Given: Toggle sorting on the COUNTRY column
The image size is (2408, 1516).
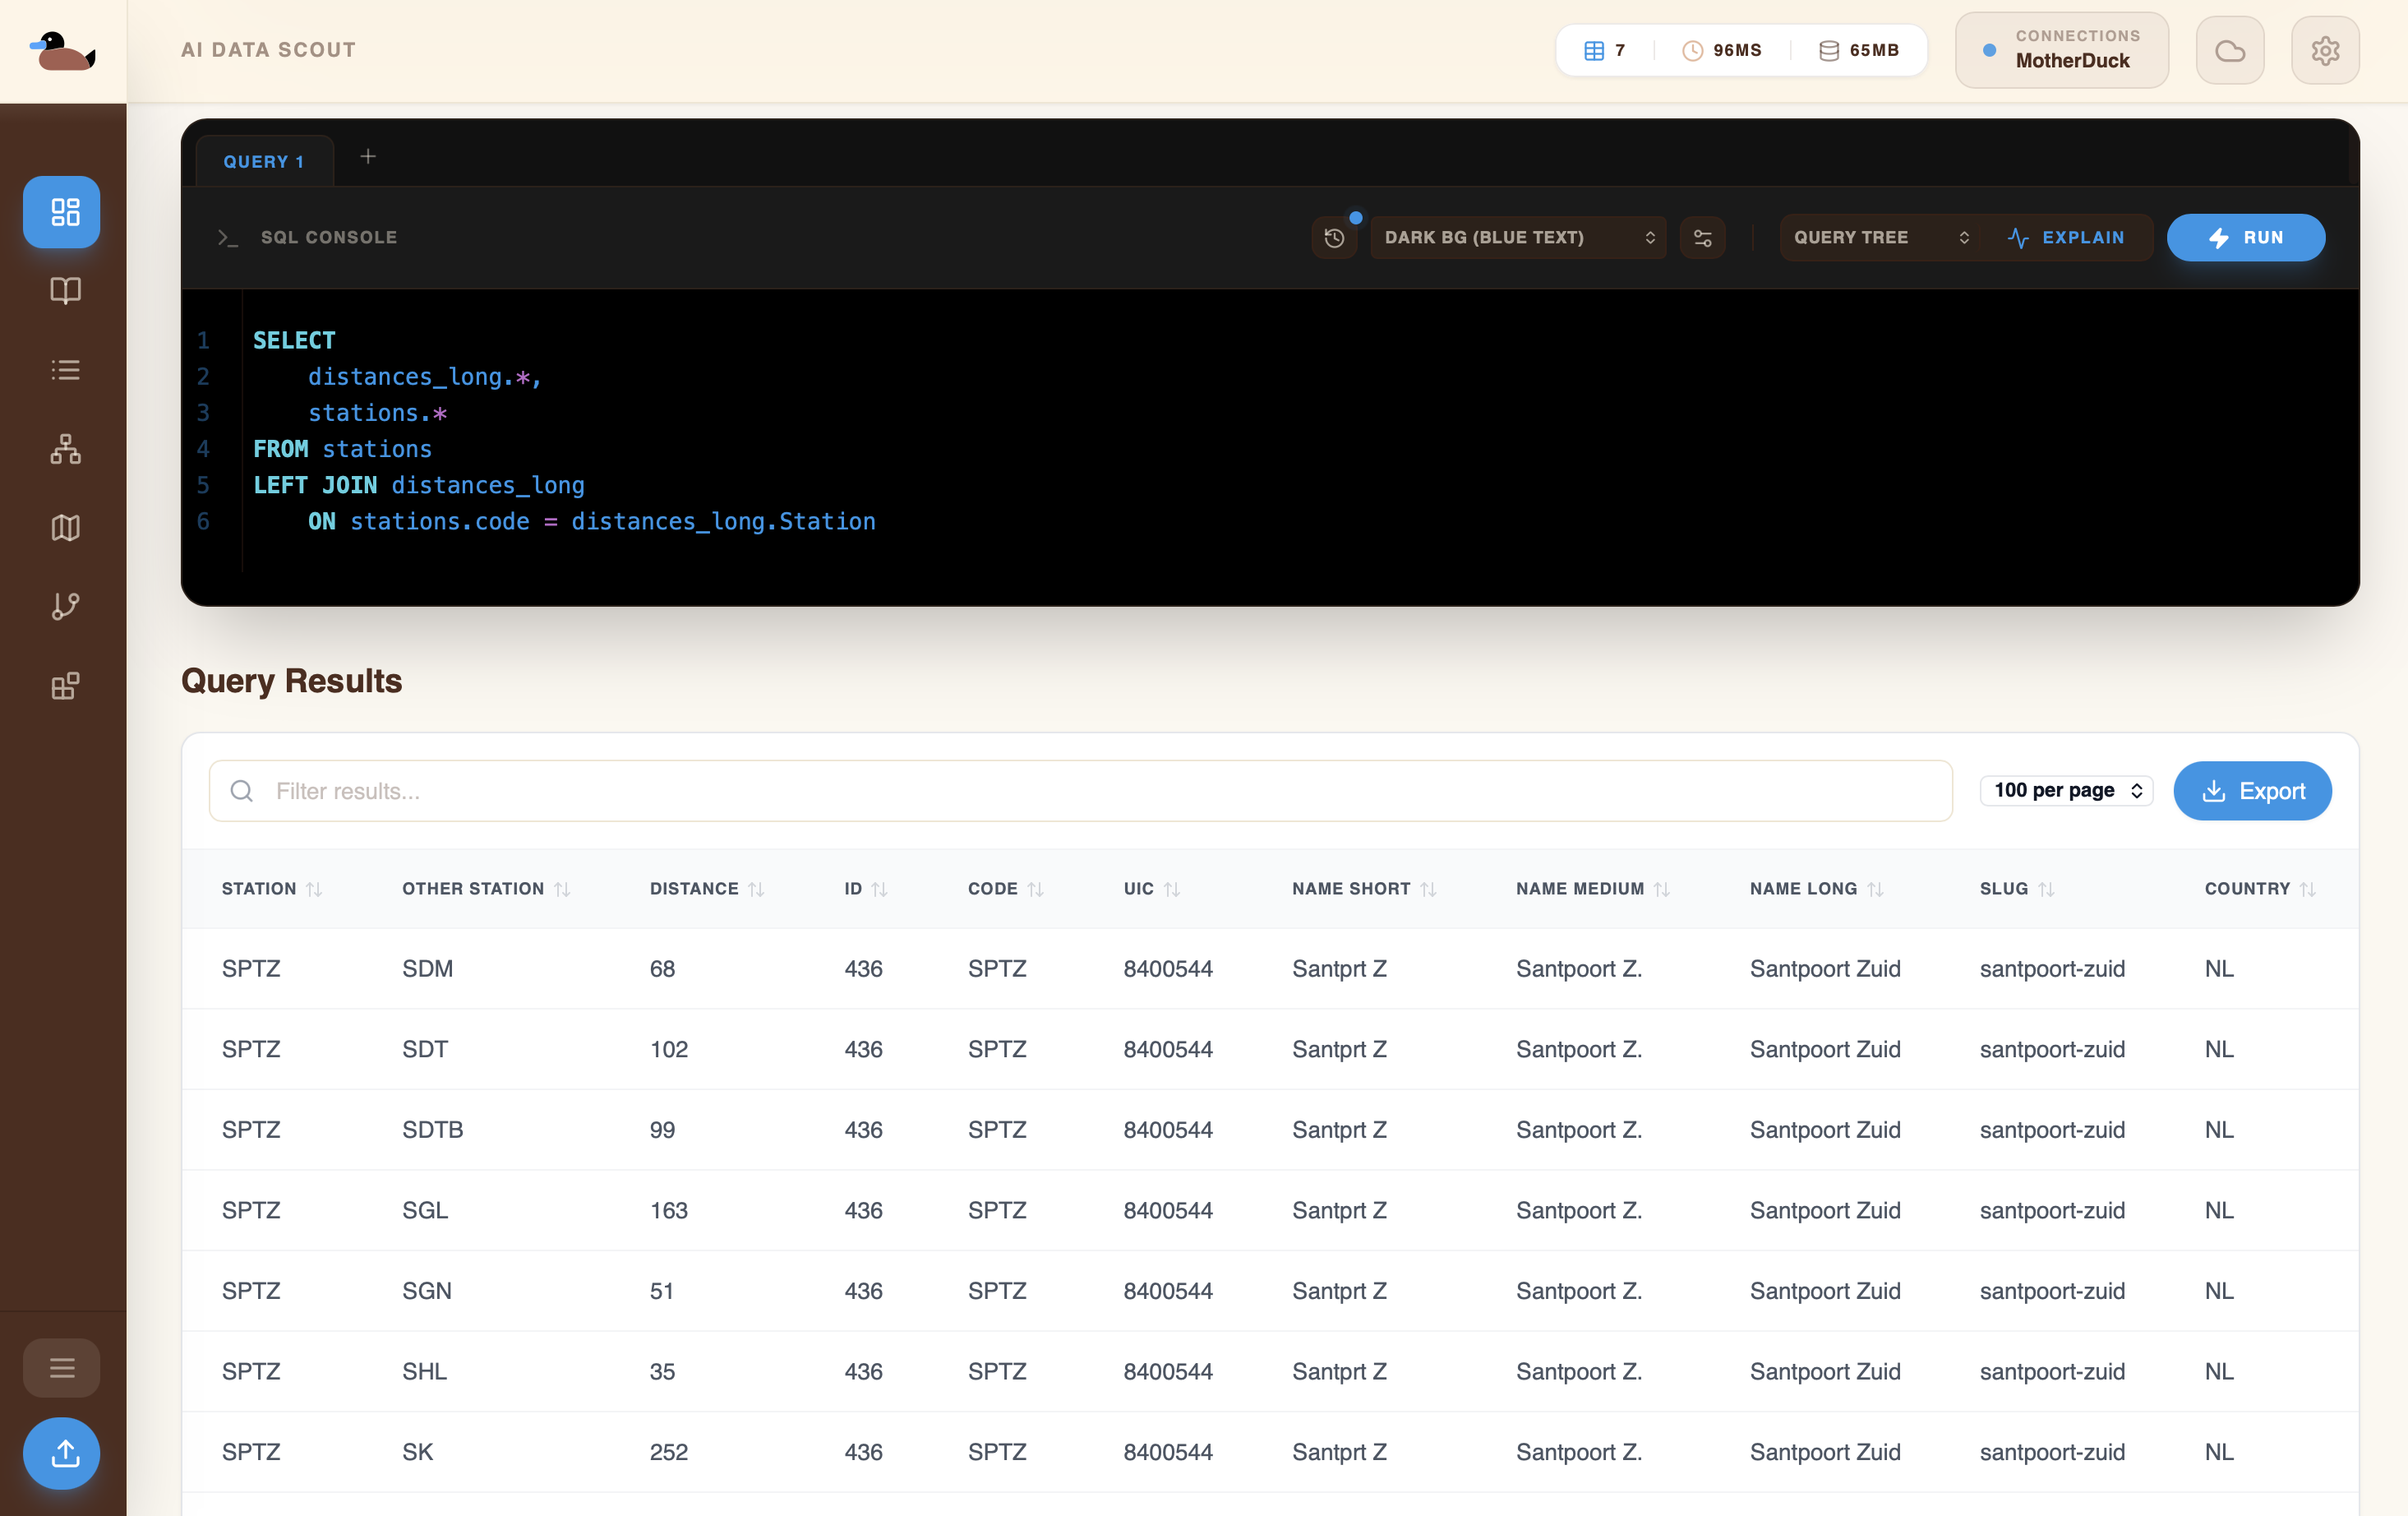Looking at the screenshot, I should (2307, 888).
